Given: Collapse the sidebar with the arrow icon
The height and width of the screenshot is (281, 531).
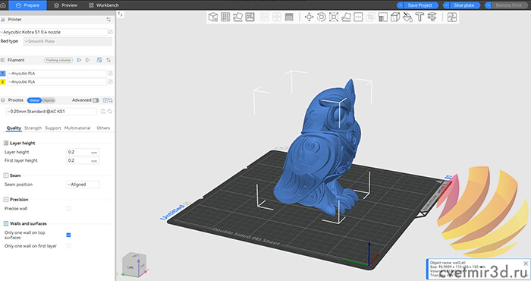Looking at the screenshot, I should (120, 14).
